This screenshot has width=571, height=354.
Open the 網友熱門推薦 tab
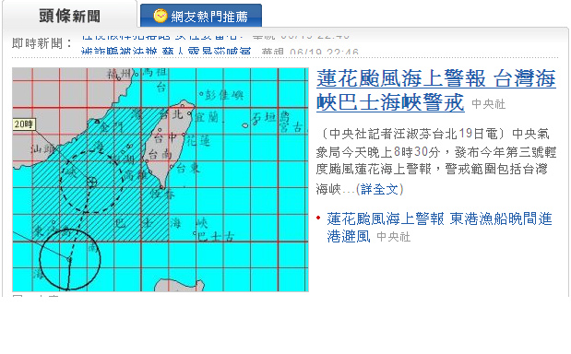(201, 16)
